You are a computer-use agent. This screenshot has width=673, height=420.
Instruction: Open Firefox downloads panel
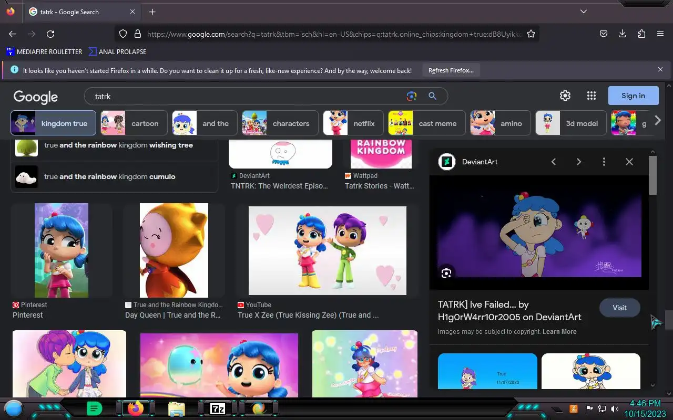(622, 34)
